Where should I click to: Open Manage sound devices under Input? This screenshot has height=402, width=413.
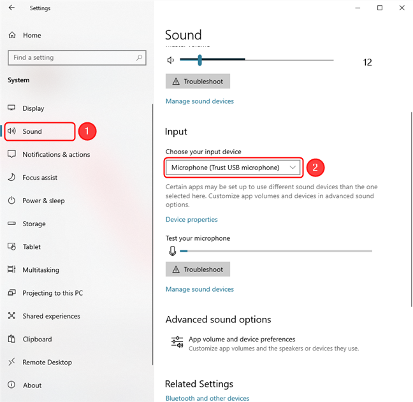[199, 289]
